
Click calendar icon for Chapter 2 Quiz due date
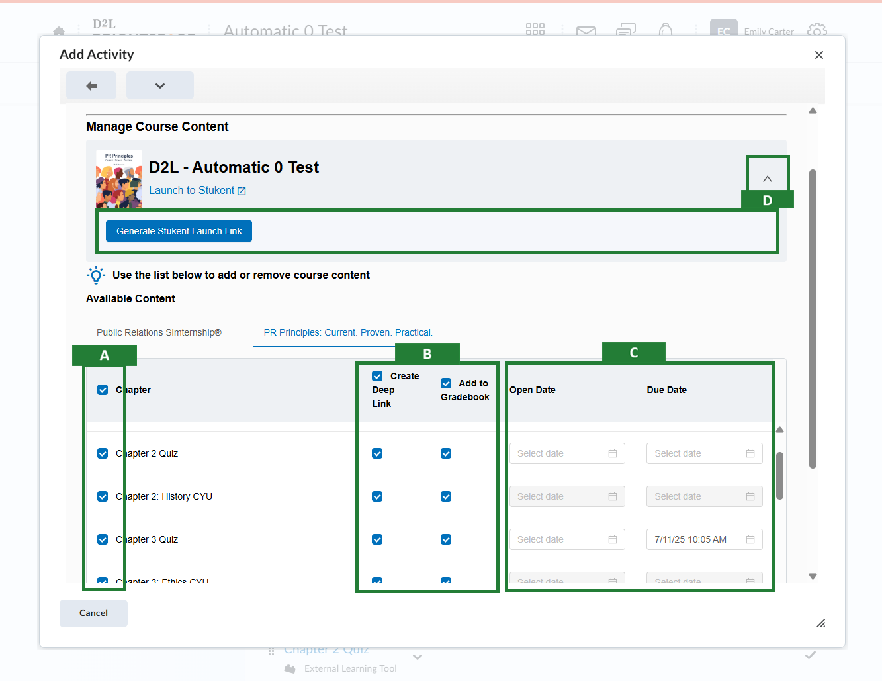pyautogui.click(x=750, y=453)
